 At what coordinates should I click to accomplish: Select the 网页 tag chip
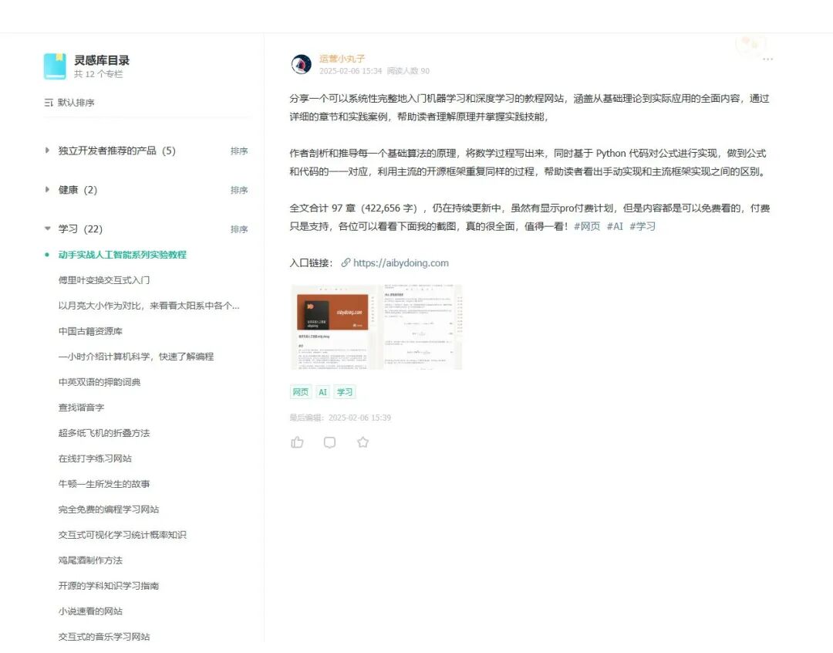point(300,392)
